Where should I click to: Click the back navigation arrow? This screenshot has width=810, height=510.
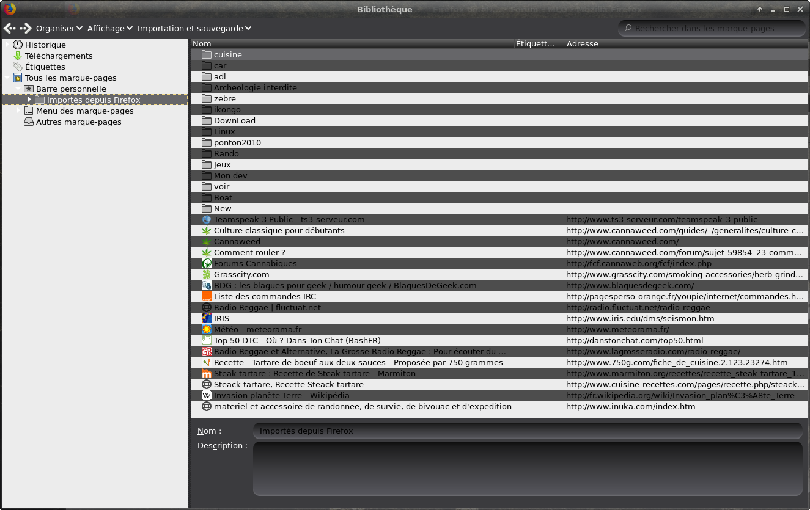click(x=9, y=28)
